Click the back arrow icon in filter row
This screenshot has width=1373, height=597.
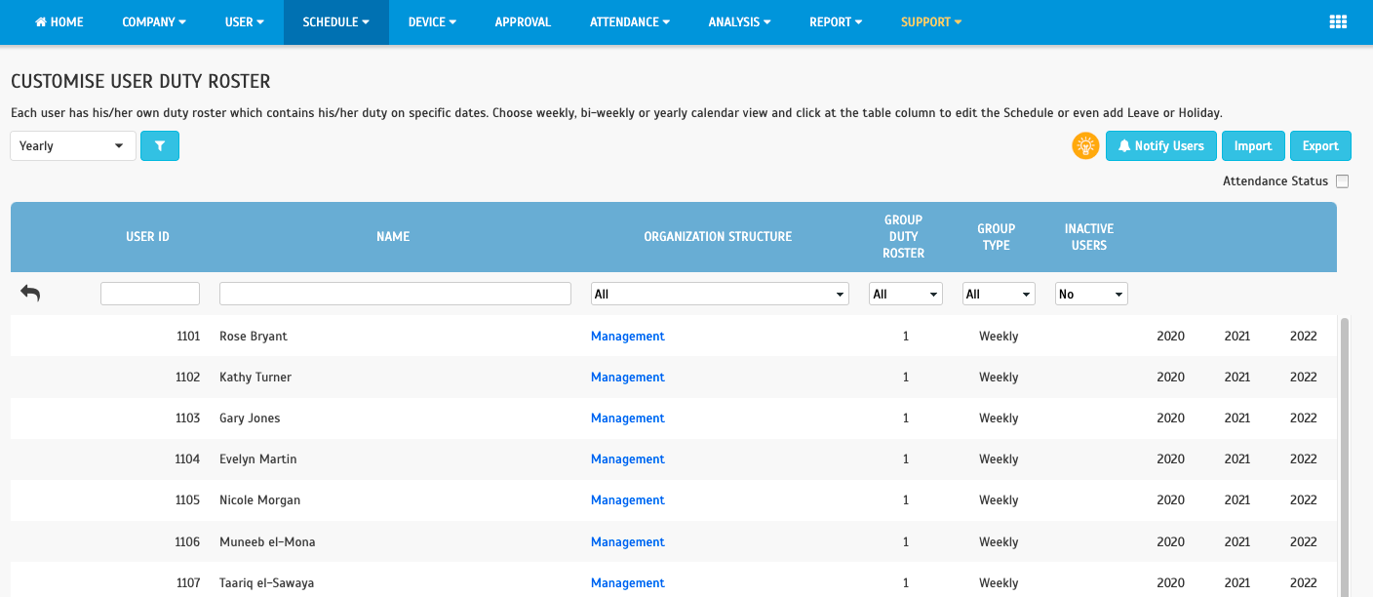point(30,293)
